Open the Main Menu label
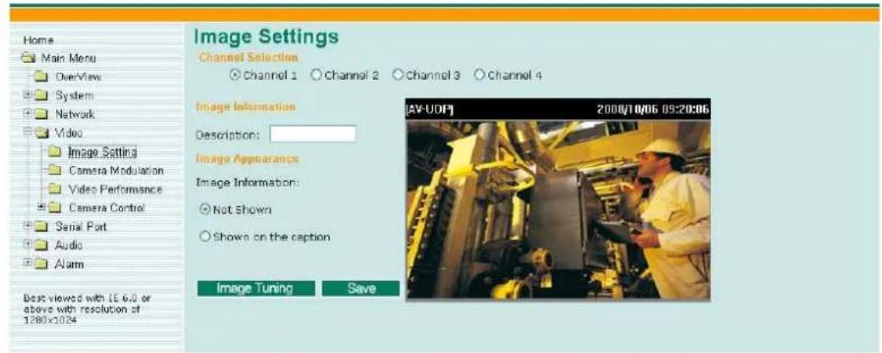This screenshot has height=353, width=882. point(68,59)
